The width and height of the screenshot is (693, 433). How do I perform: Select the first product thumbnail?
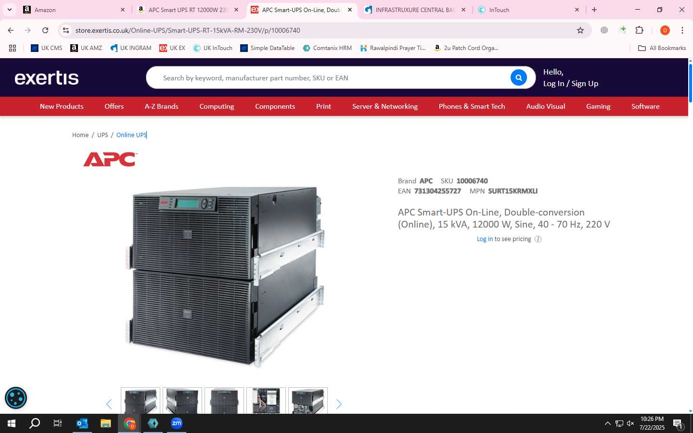(x=141, y=401)
